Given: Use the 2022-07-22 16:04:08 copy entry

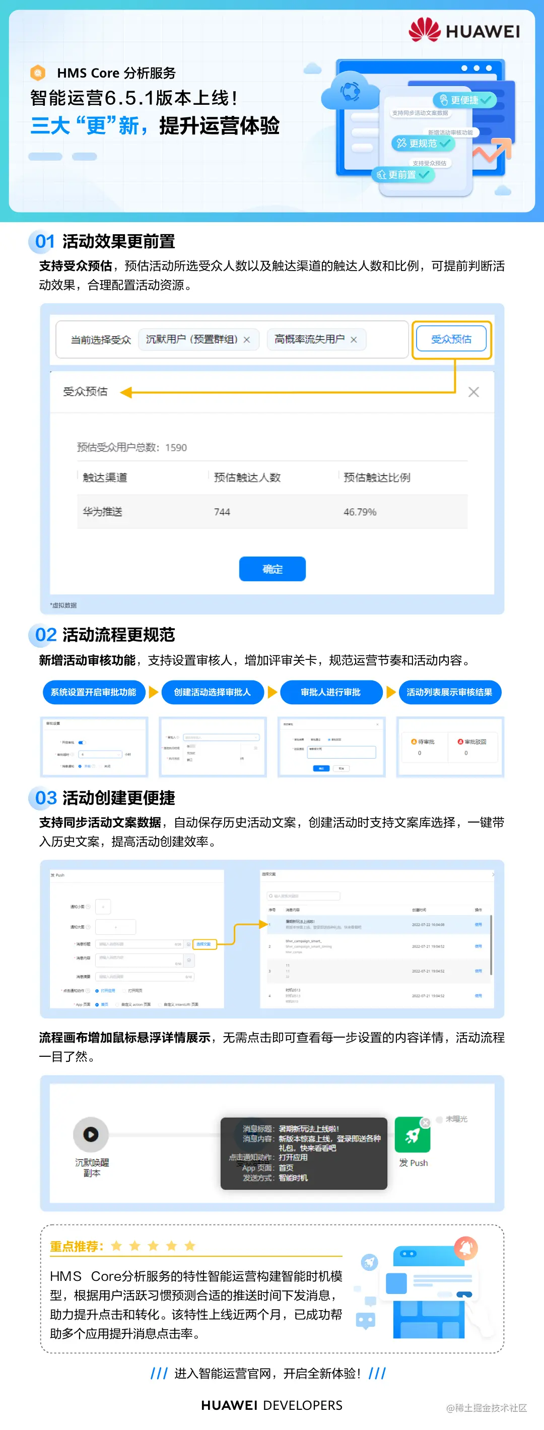Looking at the screenshot, I should [x=478, y=924].
